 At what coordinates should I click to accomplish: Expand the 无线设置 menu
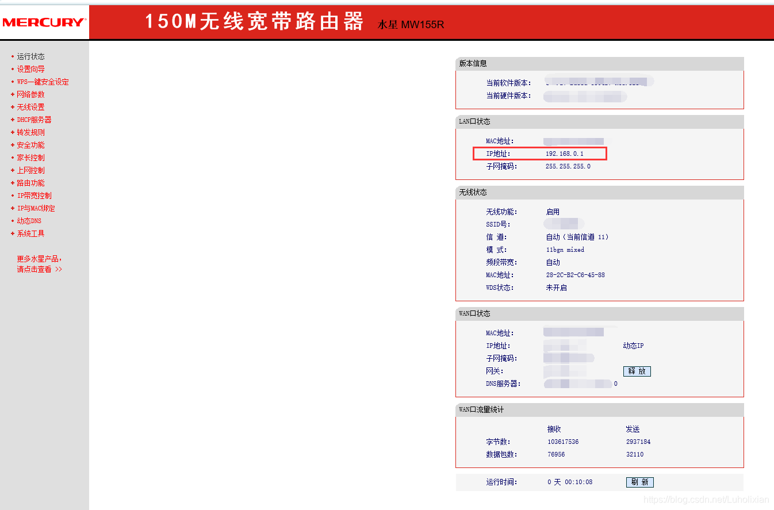point(30,107)
